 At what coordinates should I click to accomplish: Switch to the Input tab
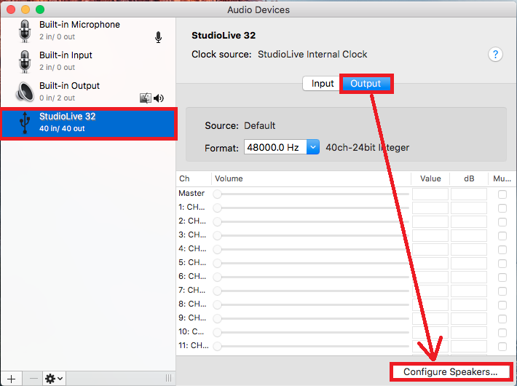[323, 84]
